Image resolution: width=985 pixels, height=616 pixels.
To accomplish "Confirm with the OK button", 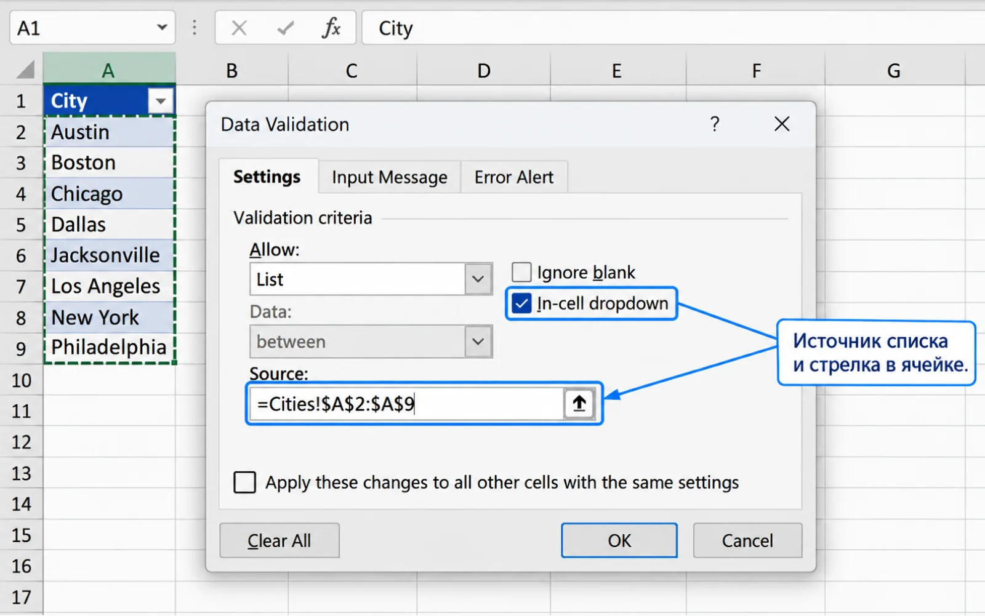I will pos(619,540).
